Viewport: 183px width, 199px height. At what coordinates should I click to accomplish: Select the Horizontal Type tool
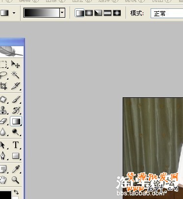tap(16, 145)
